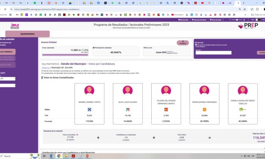265x159 pixels.
Task: Show more bookmarks via overflow chevron
Action: [246, 15]
